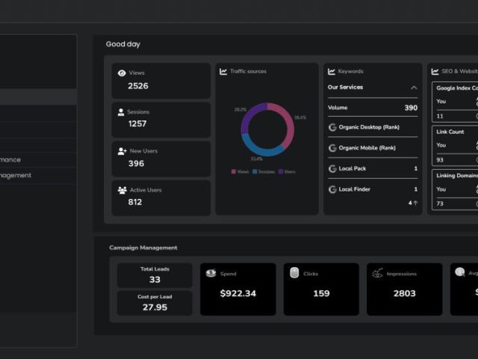Click the Campaign Management heading
478x359 pixels.
coord(143,248)
